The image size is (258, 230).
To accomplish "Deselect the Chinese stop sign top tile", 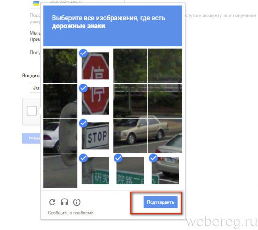I will 95,66.
